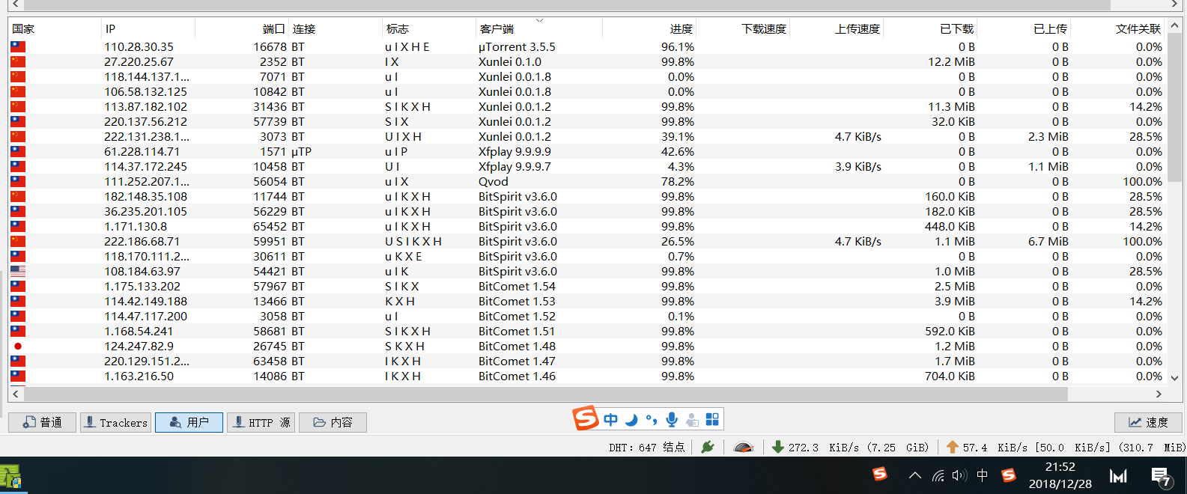Click the orange upload speed arrow

952,447
